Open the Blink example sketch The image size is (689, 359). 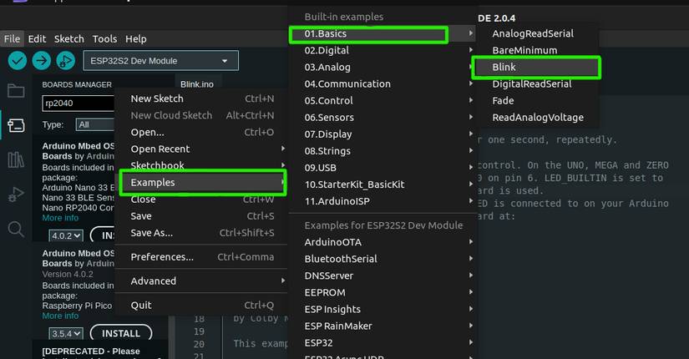click(x=536, y=68)
